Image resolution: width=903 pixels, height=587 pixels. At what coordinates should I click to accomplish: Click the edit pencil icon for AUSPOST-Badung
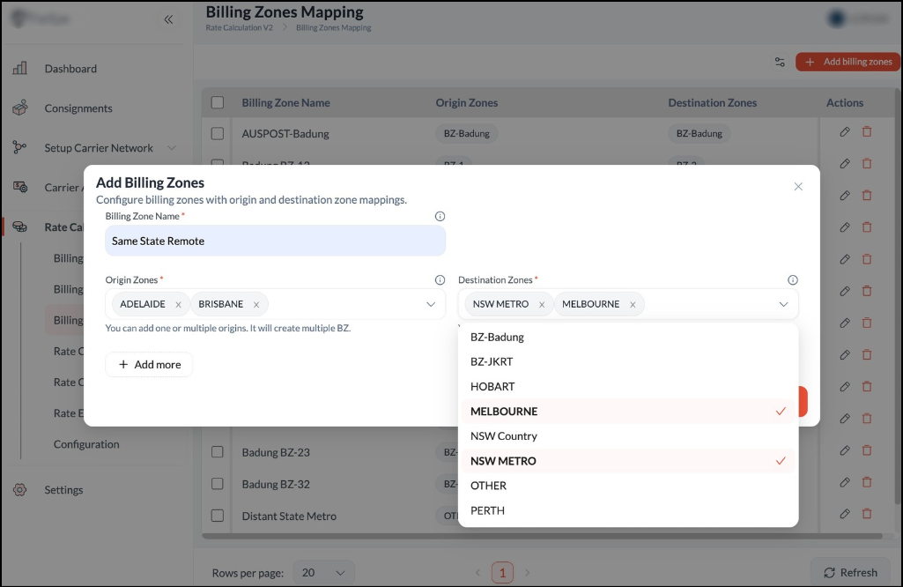(x=844, y=131)
